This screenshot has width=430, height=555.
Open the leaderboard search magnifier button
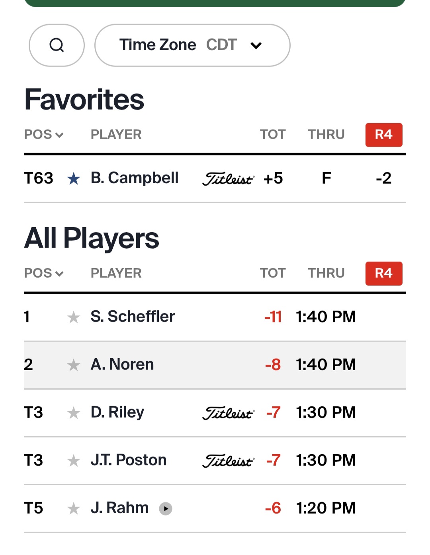pos(57,45)
